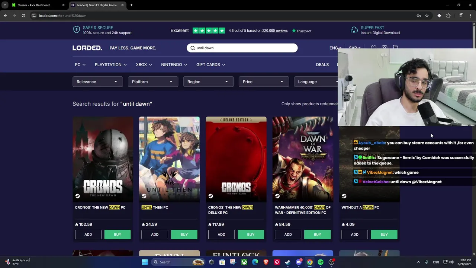Change site language with ENG dropdown

[335, 48]
